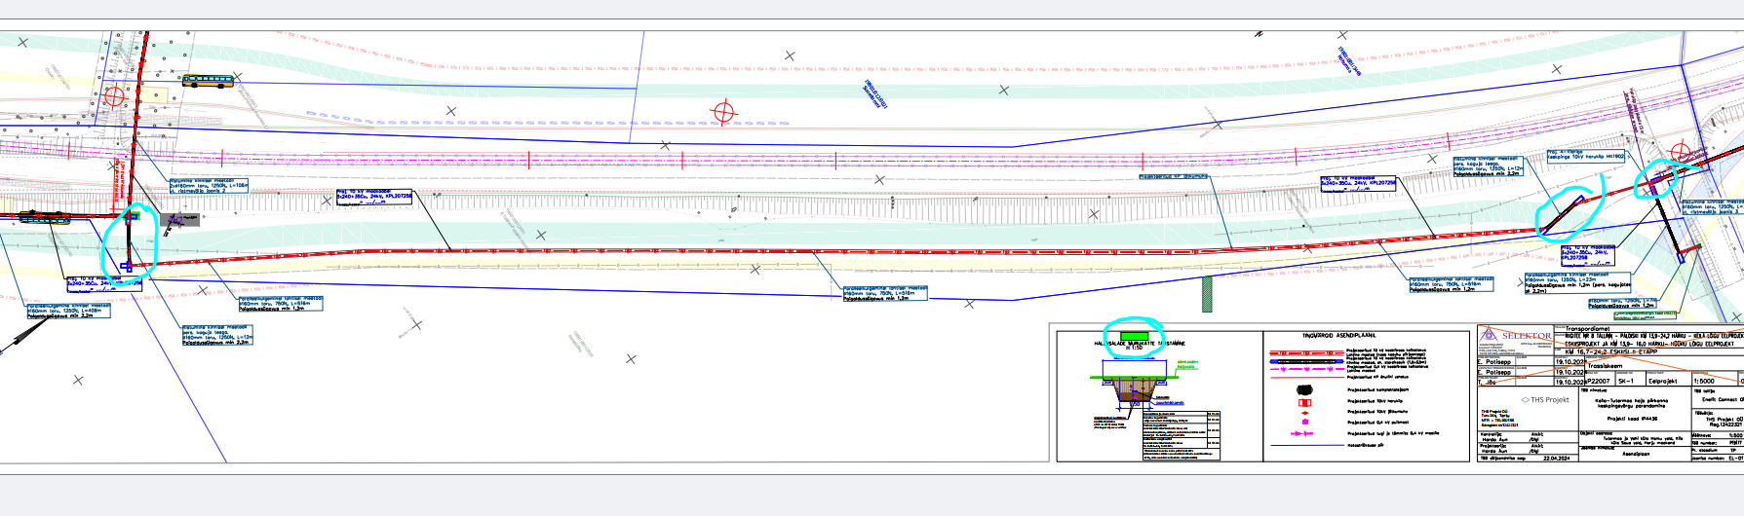Select the red jätkumuhv legend symbol
Image resolution: width=1744 pixels, height=516 pixels.
click(1305, 413)
